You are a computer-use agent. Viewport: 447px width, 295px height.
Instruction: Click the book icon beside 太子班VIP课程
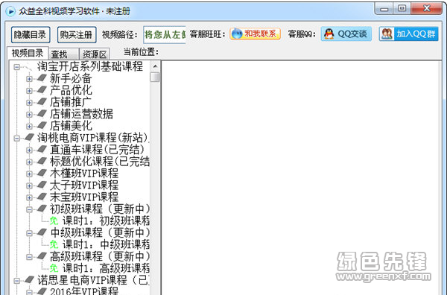point(42,185)
